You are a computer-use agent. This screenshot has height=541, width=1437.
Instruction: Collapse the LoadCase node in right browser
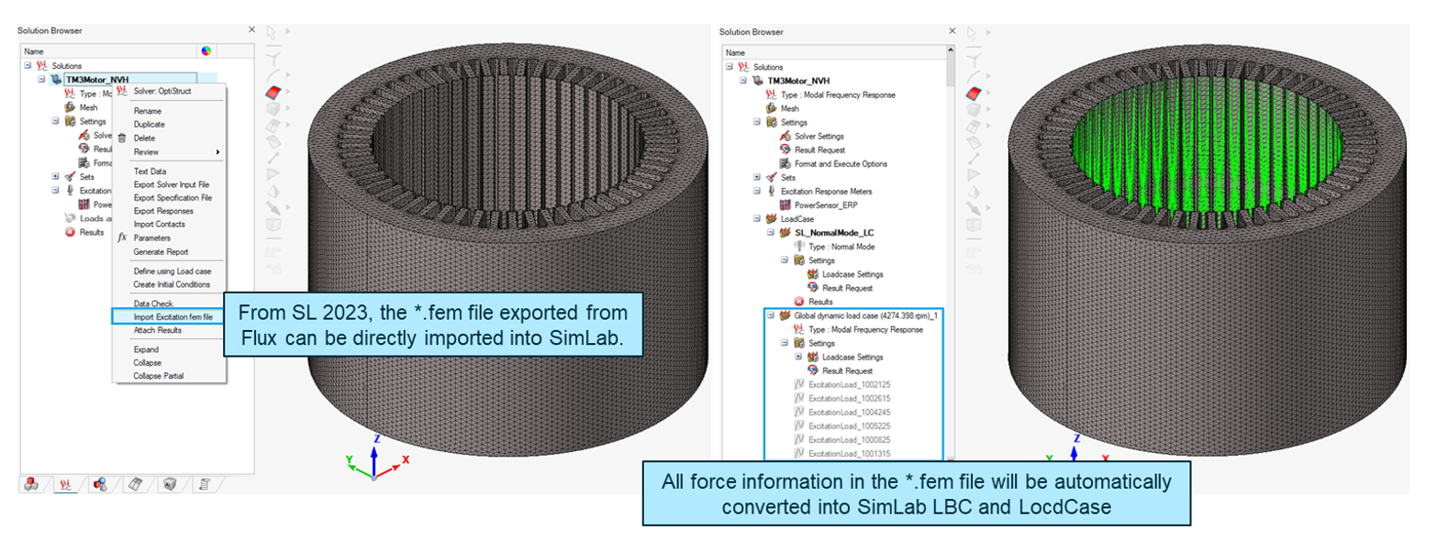757,218
